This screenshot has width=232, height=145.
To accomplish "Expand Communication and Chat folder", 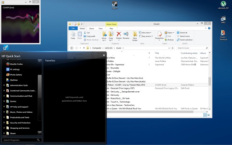I will [4, 96].
